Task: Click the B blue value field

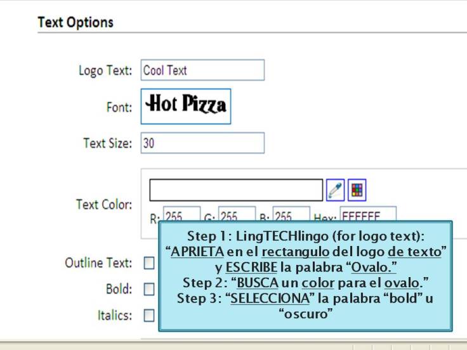Action: pos(291,215)
